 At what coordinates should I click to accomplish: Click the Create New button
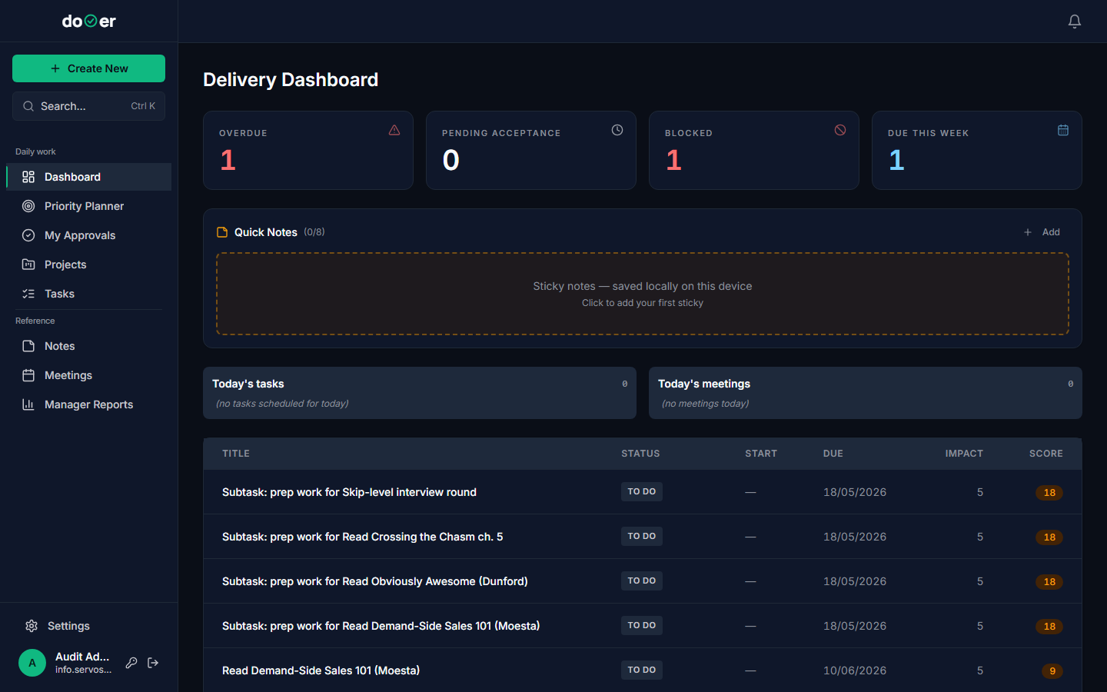(x=88, y=68)
